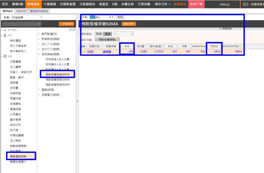Screen dimensions: 264x173
Task: Expand the 主力介入(短線) tree node
Action: pyautogui.click(x=39, y=49)
